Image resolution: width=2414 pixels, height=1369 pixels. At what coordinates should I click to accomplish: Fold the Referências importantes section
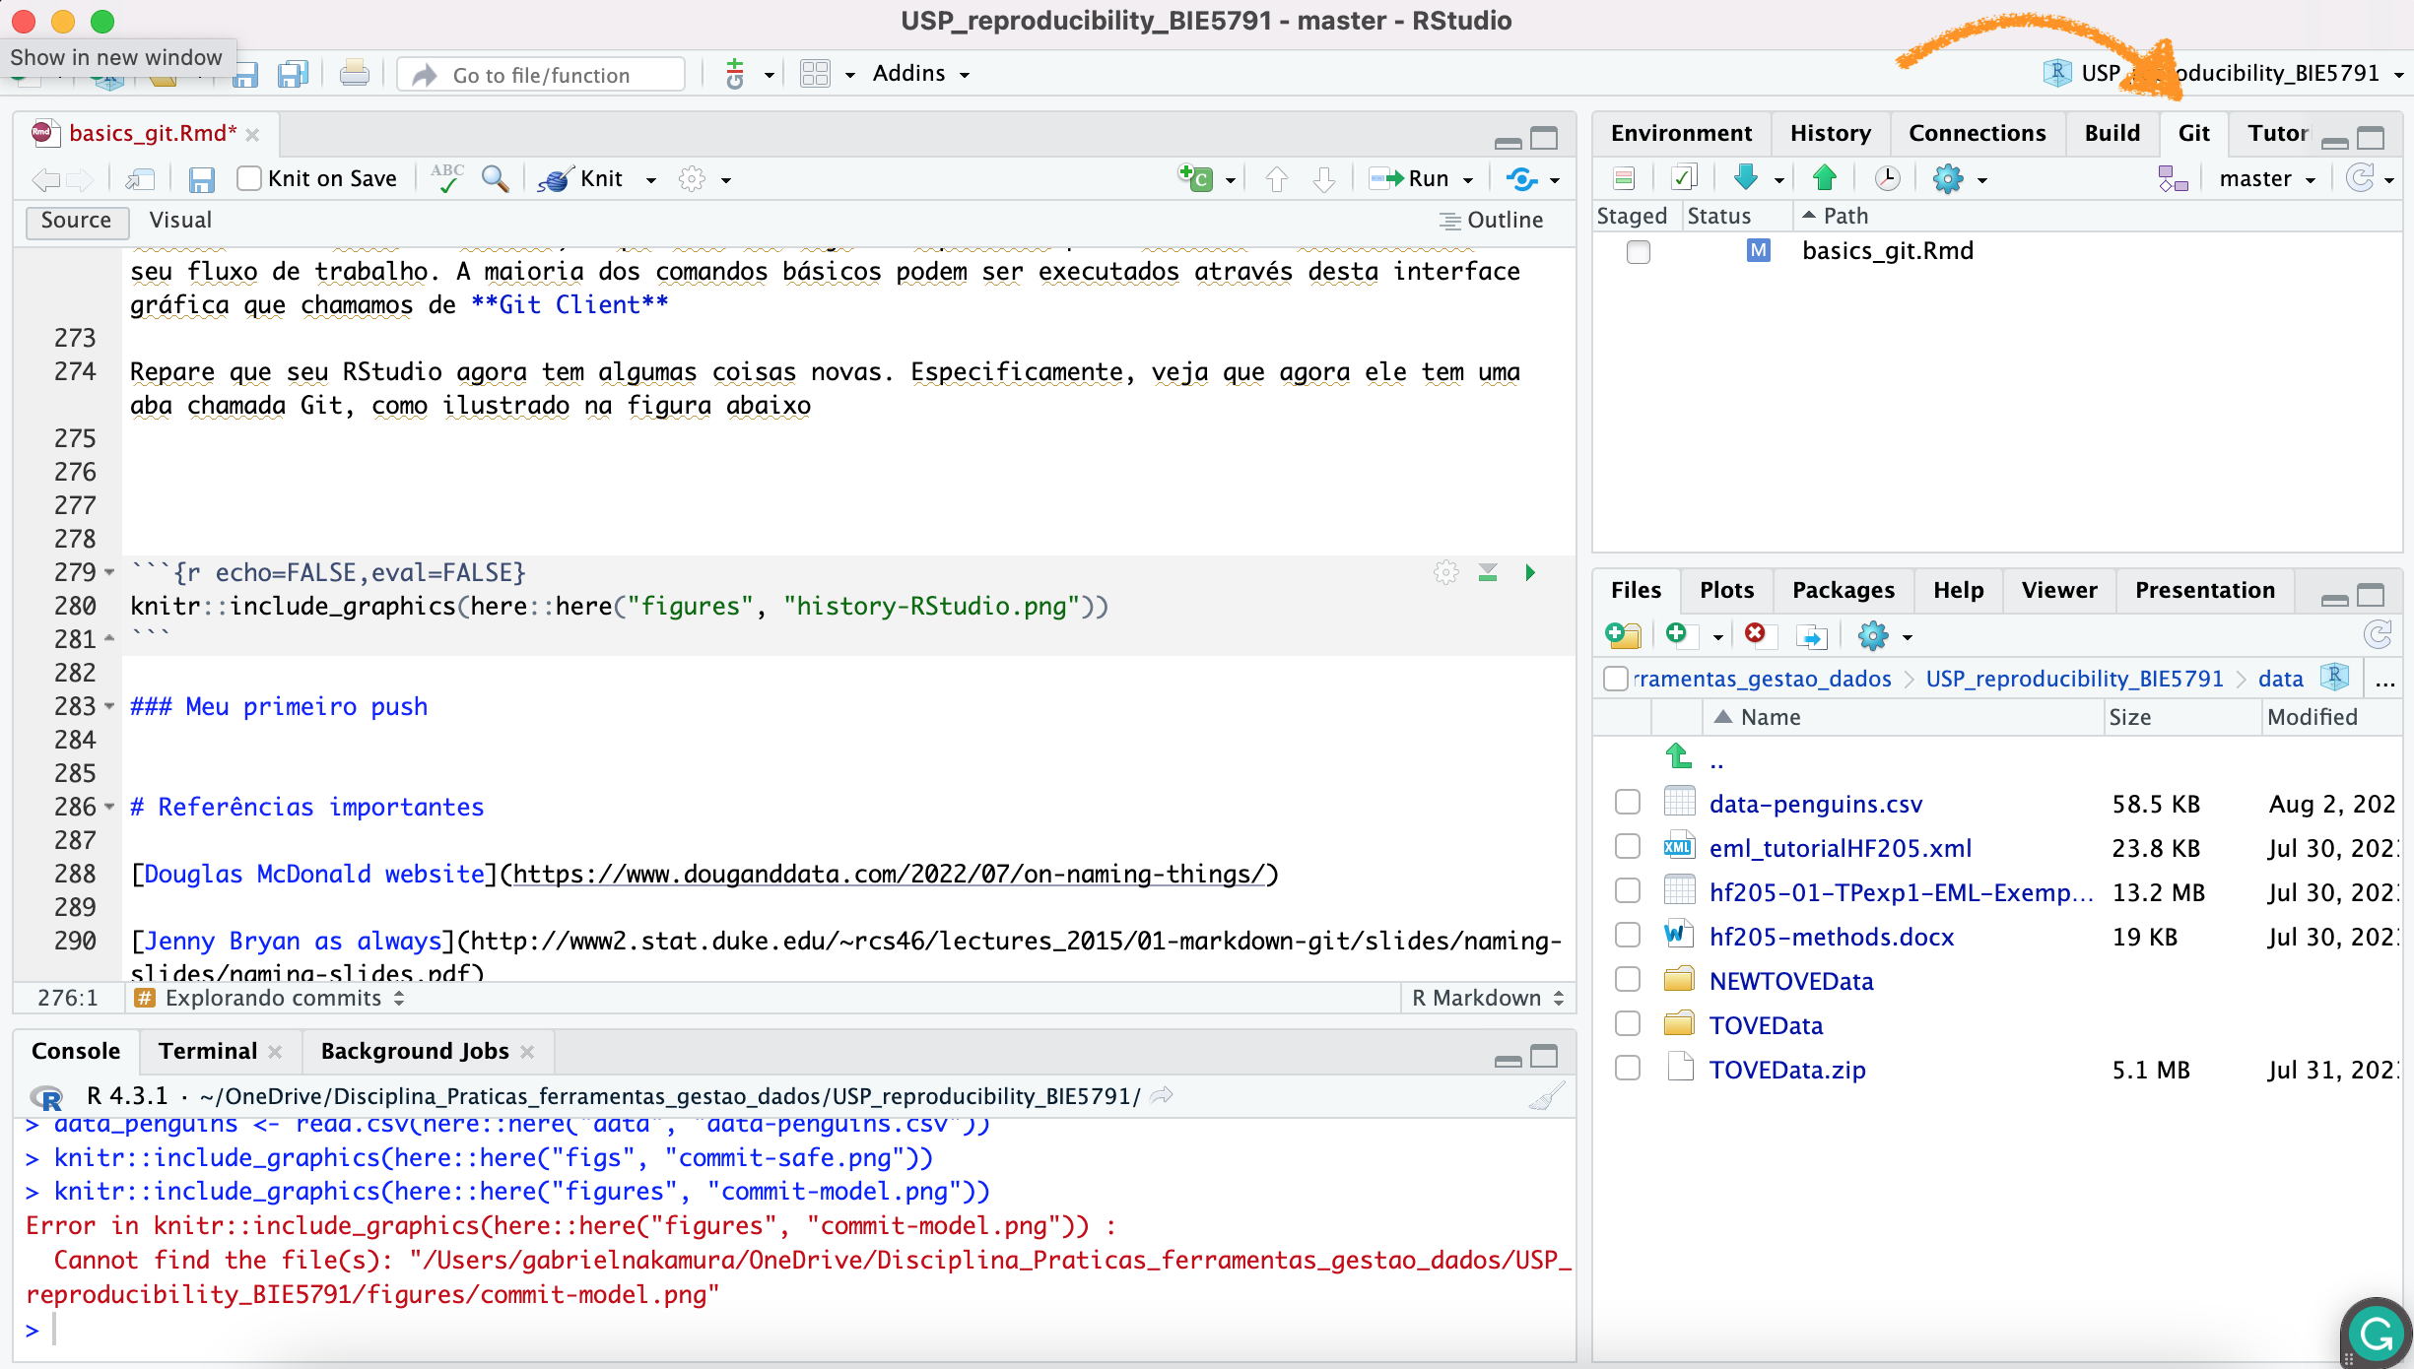pyautogui.click(x=109, y=807)
